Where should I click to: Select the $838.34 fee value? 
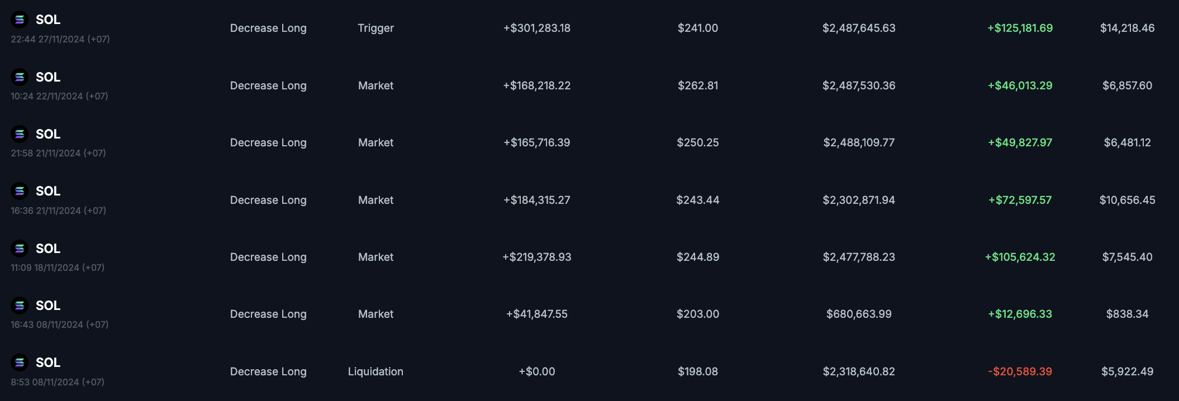(1127, 314)
